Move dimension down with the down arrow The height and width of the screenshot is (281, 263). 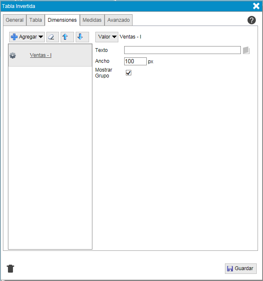(x=82, y=37)
